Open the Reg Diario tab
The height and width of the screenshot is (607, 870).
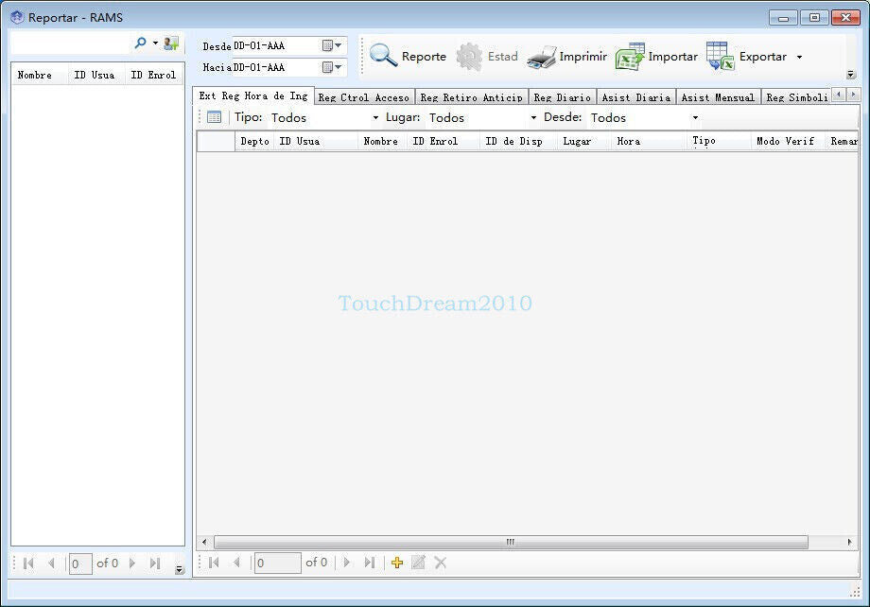pyautogui.click(x=562, y=97)
